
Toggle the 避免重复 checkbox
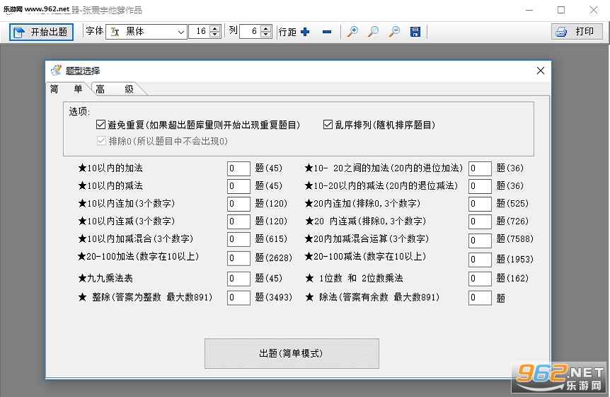(100, 125)
